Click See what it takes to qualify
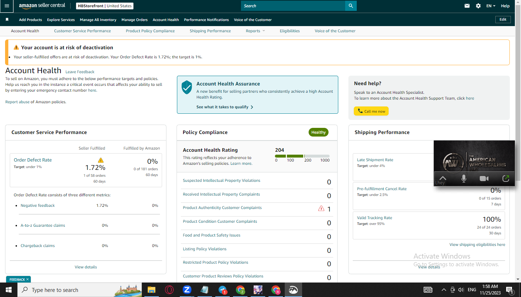Image resolution: width=521 pixels, height=297 pixels. (225, 107)
